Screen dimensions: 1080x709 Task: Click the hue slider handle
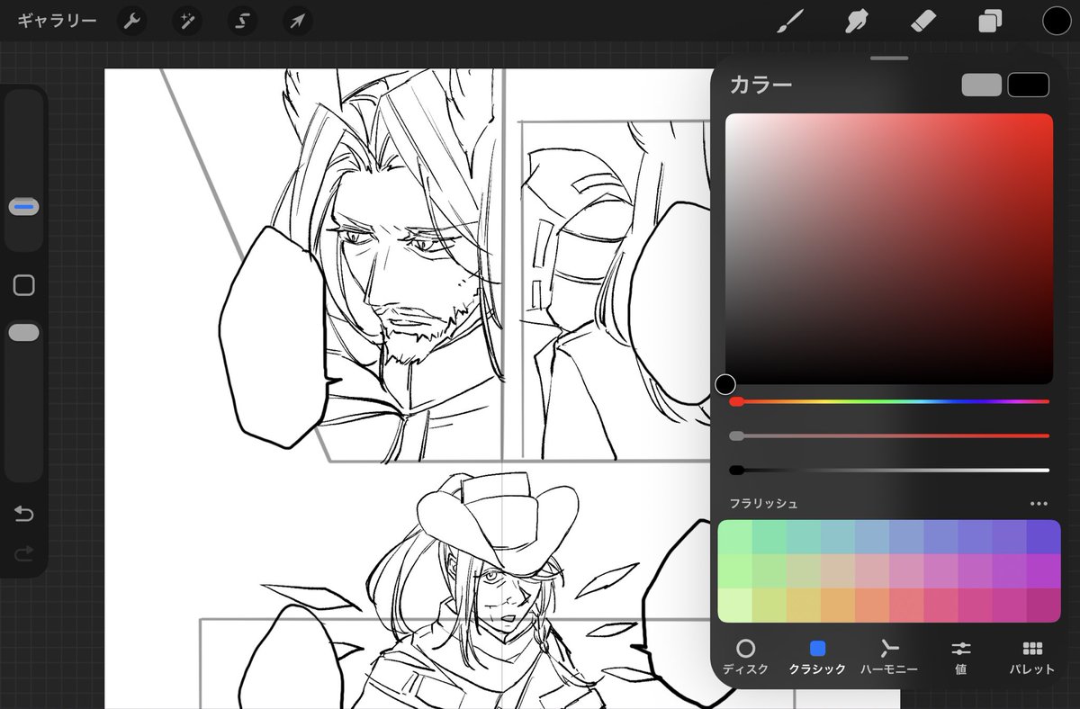click(736, 401)
